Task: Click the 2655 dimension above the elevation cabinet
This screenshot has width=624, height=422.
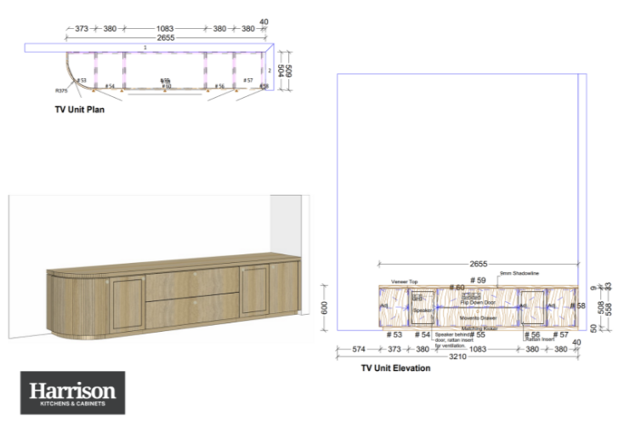Action: pos(479,264)
